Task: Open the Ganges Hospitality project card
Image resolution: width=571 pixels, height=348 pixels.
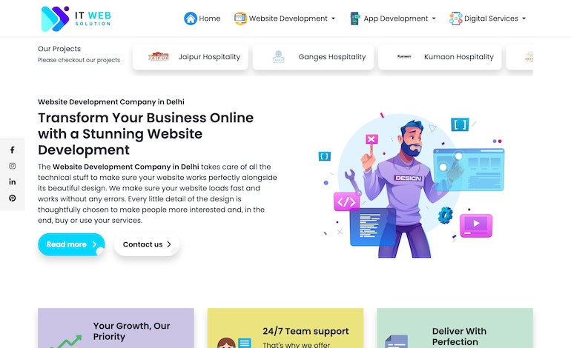Action: click(x=313, y=57)
